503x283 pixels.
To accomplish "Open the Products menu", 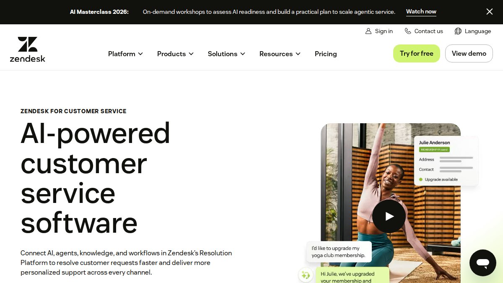I will (175, 54).
